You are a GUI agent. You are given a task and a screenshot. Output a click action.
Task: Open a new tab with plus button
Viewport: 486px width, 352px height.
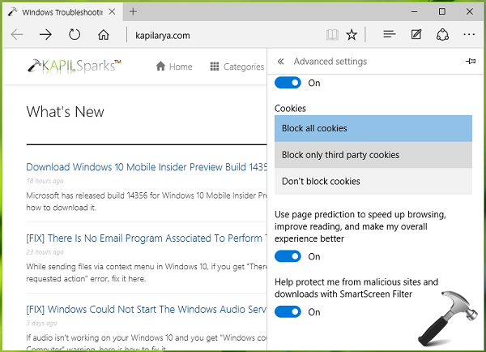(133, 12)
